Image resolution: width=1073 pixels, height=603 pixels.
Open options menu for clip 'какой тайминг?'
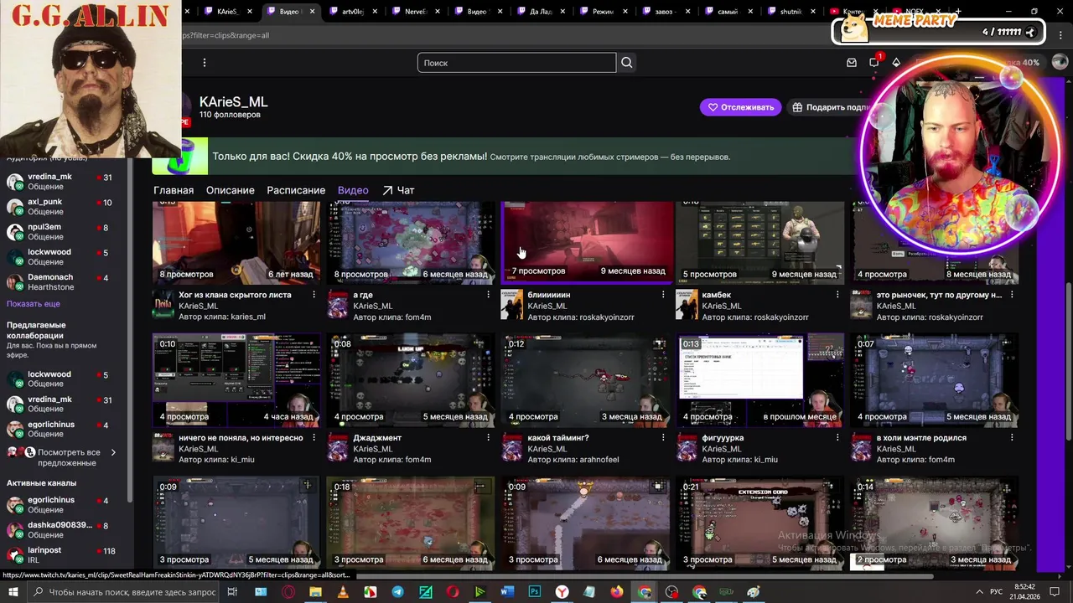coord(663,437)
